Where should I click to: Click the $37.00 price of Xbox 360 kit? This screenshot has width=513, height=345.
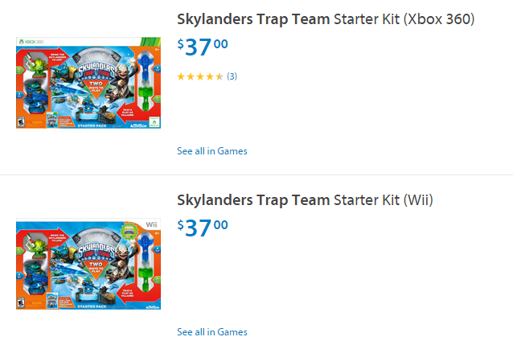(x=203, y=47)
